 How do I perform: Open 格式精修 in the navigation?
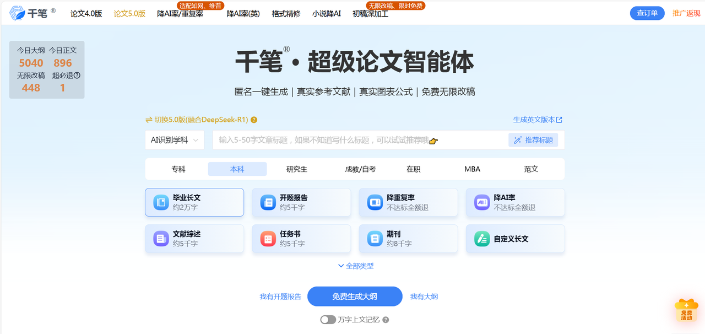point(286,14)
